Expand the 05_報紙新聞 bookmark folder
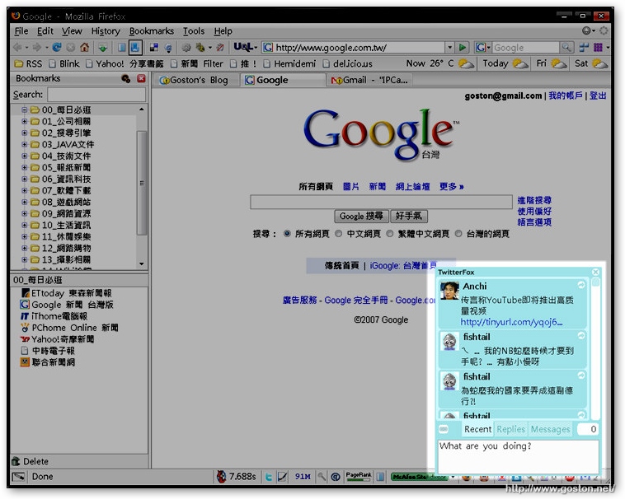The height and width of the screenshot is (499, 625). point(24,167)
